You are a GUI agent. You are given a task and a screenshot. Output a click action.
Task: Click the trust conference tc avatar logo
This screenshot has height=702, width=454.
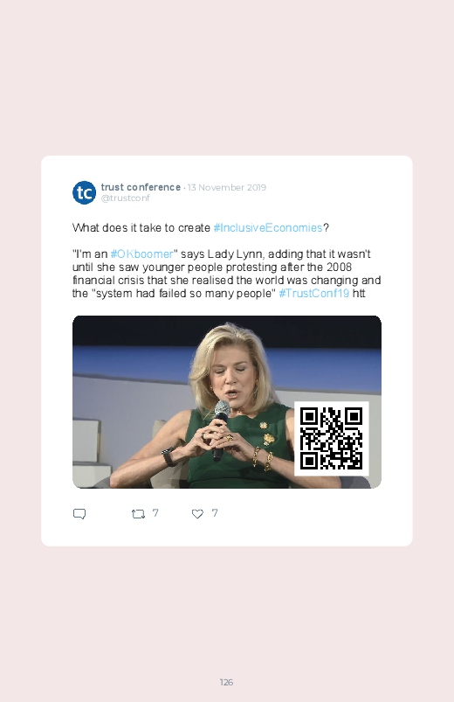point(84,192)
